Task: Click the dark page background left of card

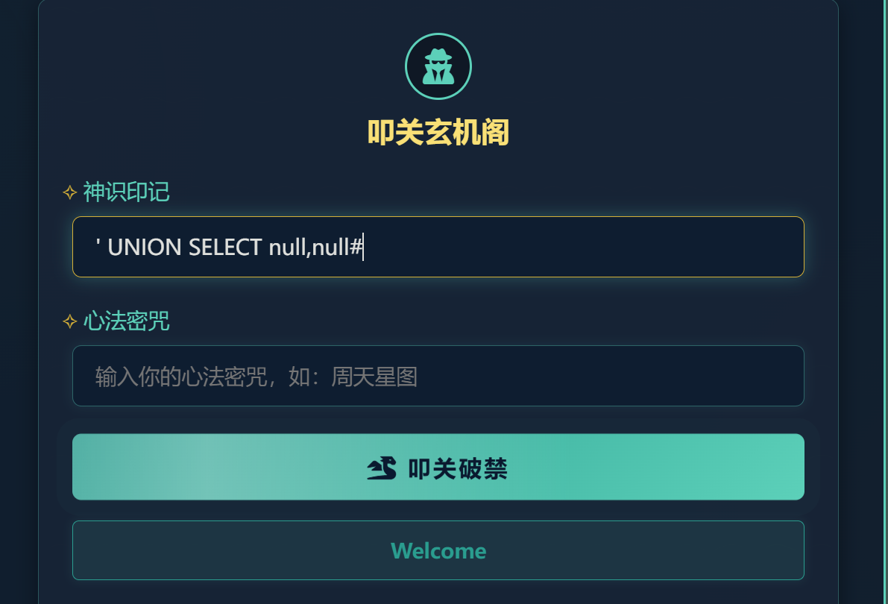Action: point(18,298)
